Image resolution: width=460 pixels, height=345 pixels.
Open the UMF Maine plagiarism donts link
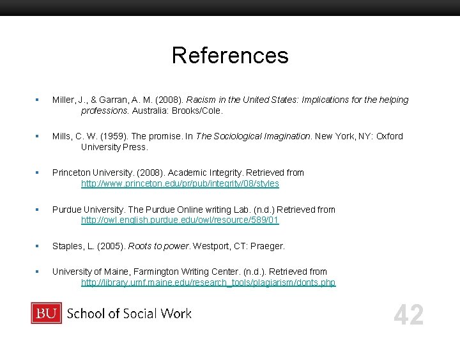pyautogui.click(x=208, y=282)
